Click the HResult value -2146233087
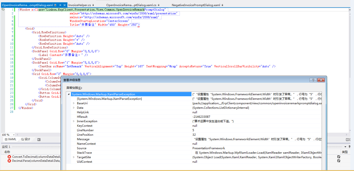The image size is (354, 171). [x=201, y=117]
